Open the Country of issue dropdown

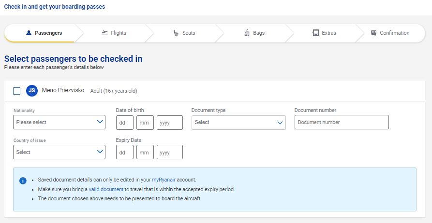(x=59, y=152)
